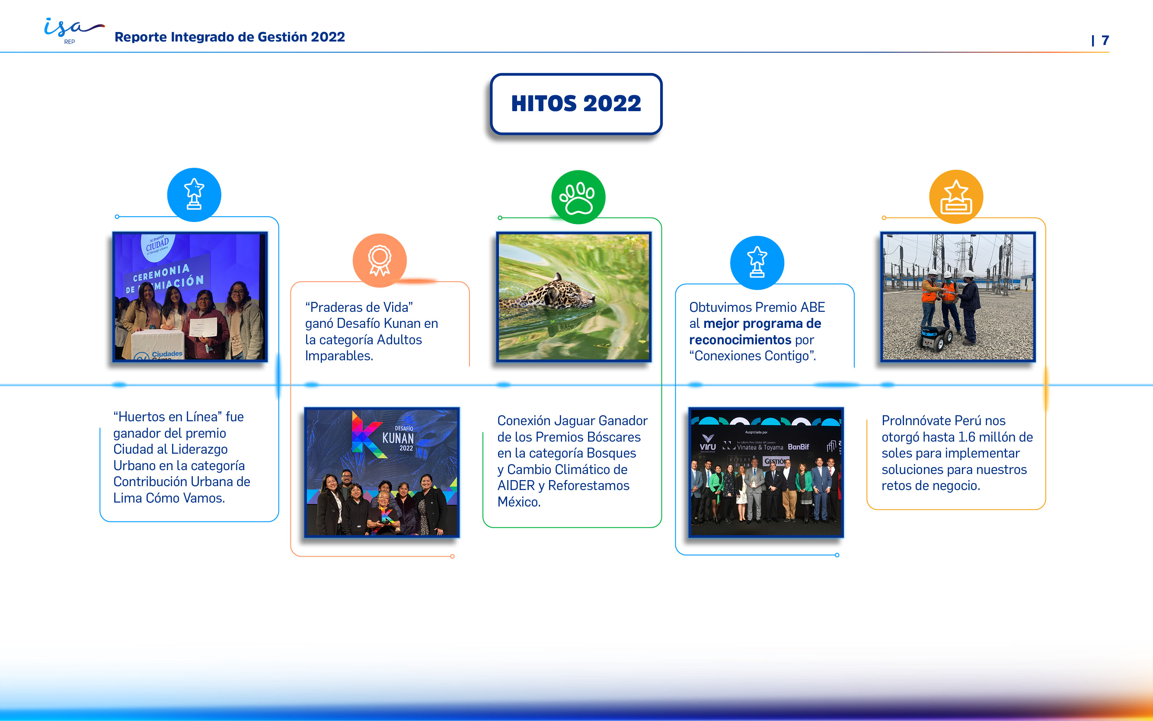Open the Desafío Kunan 2022 group photo
Image resolution: width=1153 pixels, height=721 pixels.
pyautogui.click(x=382, y=472)
